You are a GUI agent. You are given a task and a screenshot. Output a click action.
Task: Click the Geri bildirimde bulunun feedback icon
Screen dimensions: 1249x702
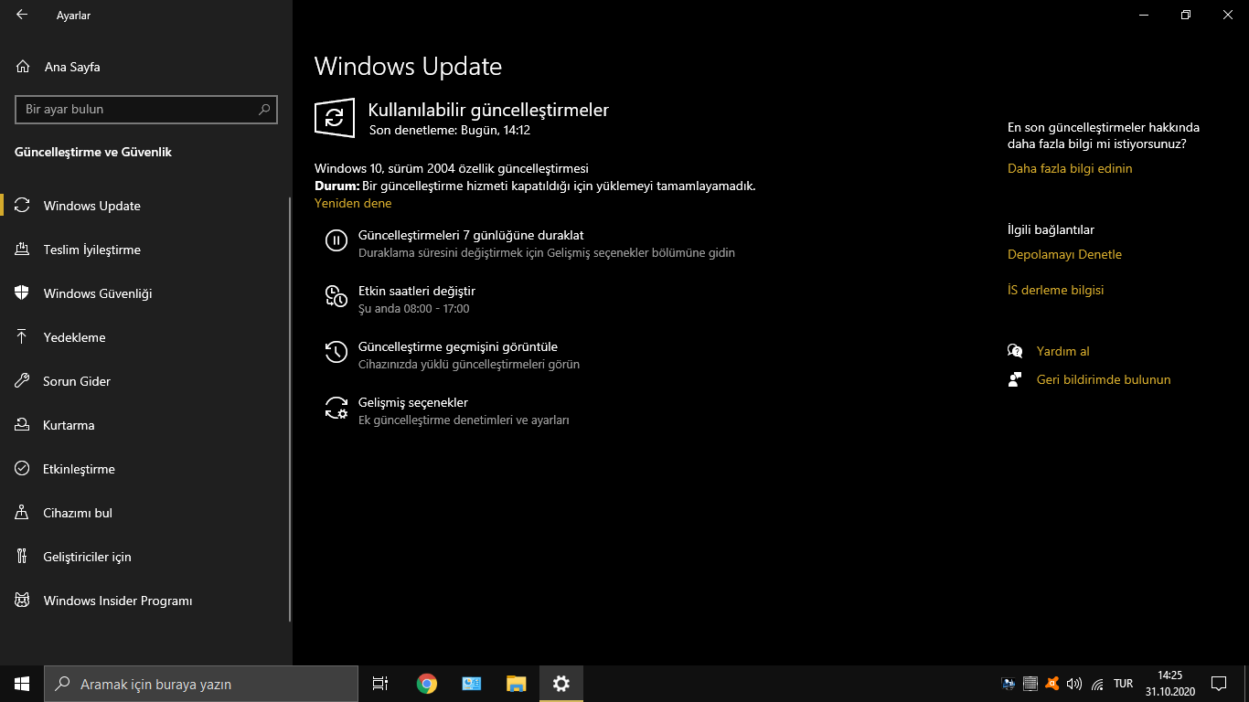(x=1015, y=379)
